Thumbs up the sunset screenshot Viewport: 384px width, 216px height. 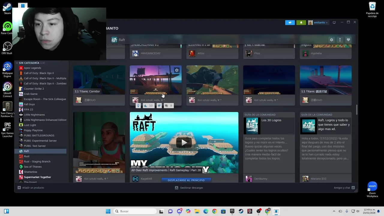148,106
